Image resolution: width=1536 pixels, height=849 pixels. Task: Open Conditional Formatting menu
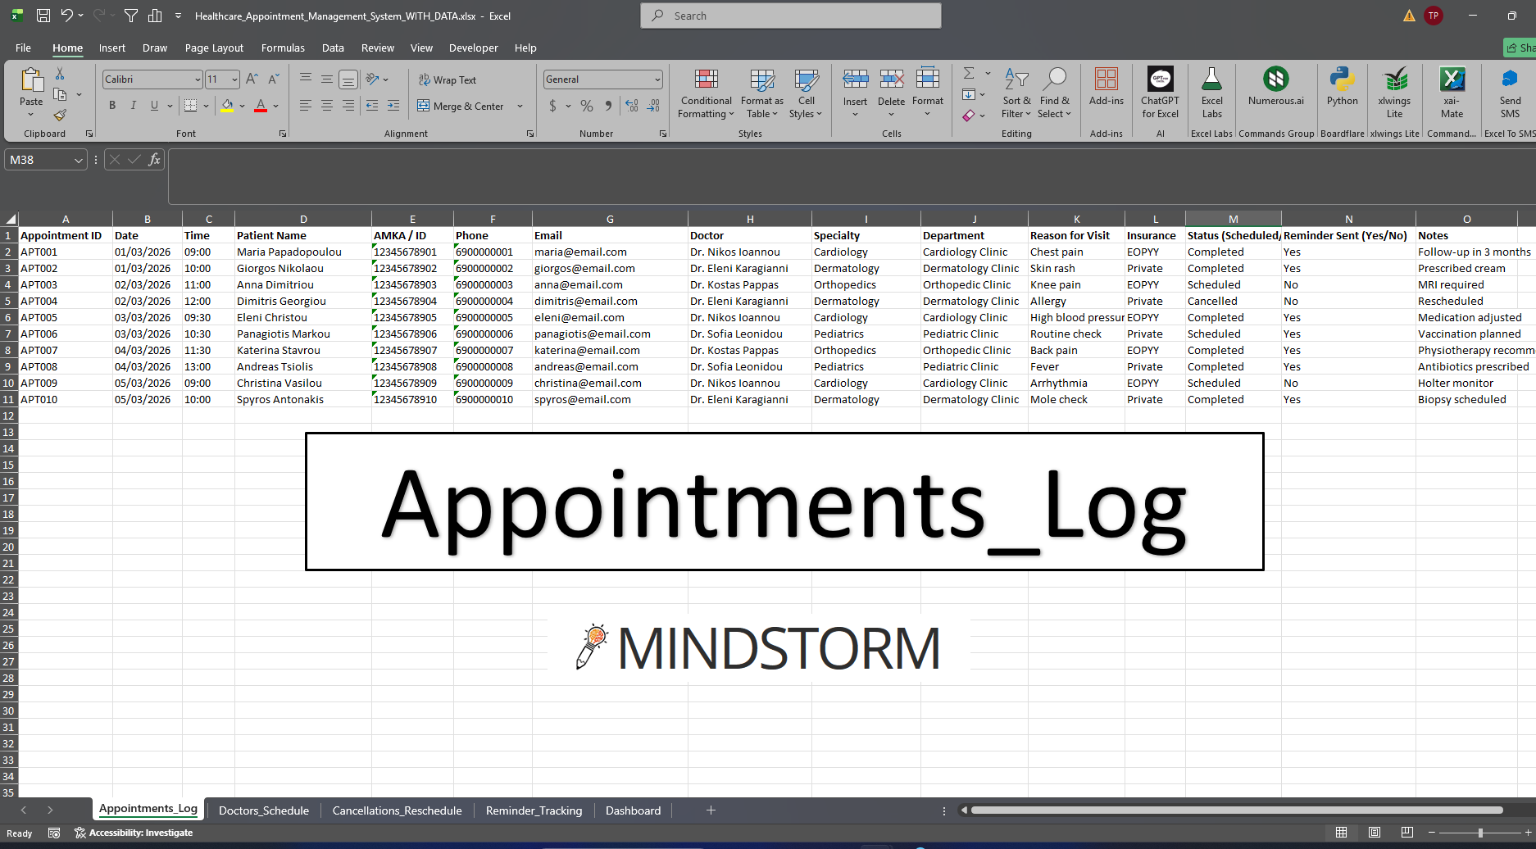click(x=706, y=93)
